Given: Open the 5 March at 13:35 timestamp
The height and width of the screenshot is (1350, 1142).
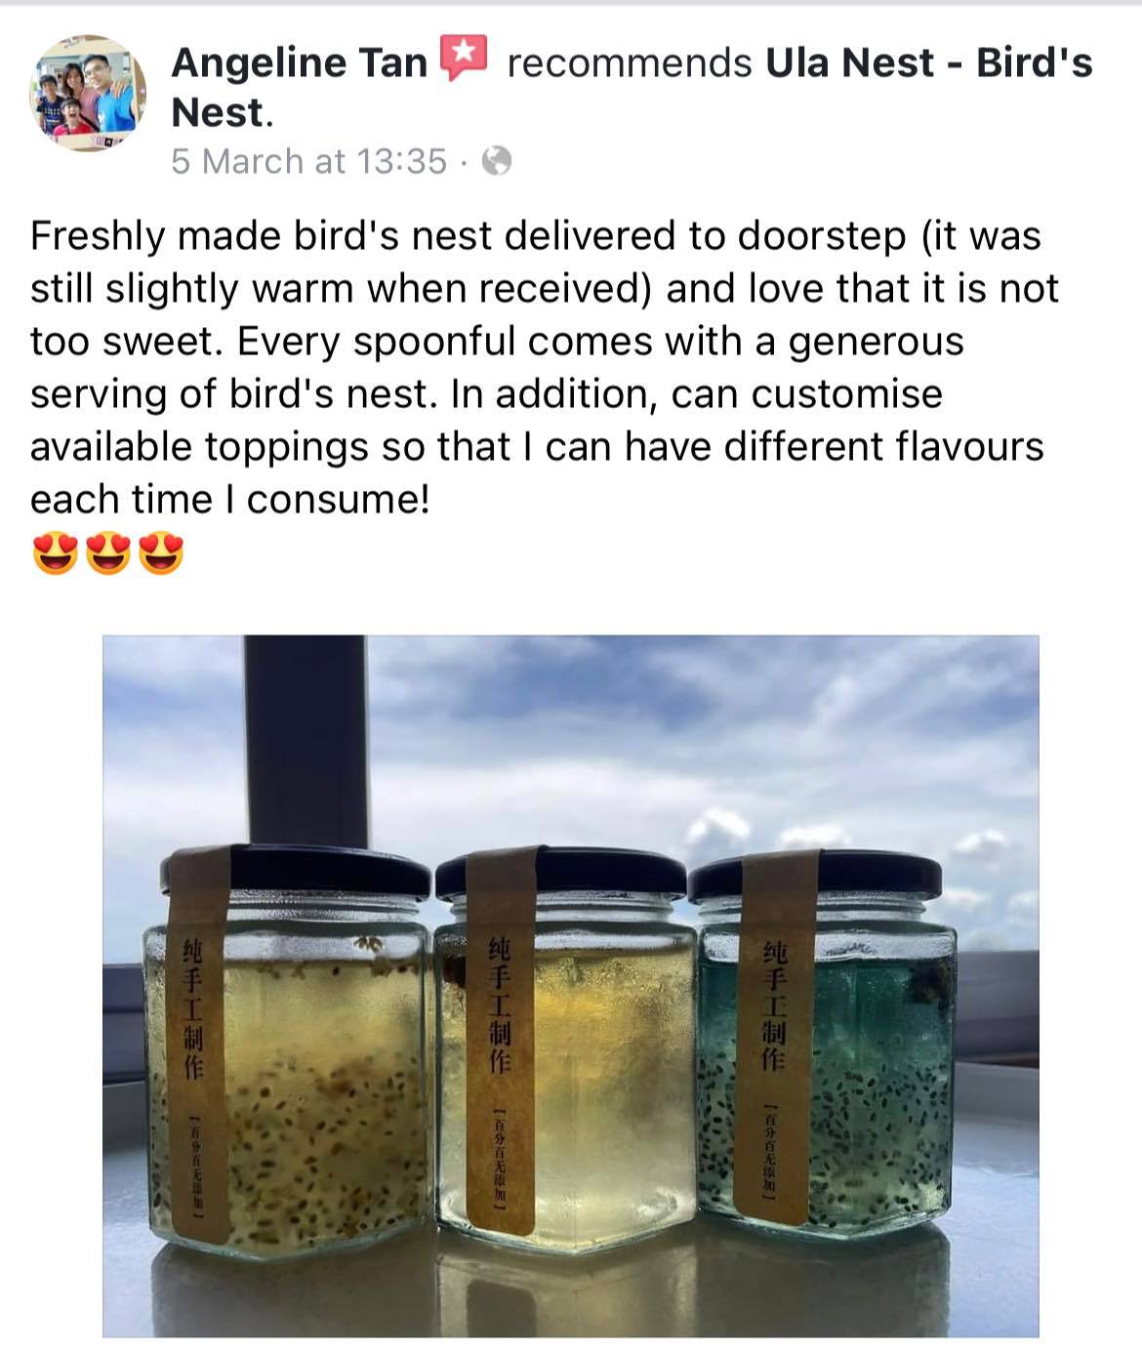Looking at the screenshot, I should click(x=308, y=161).
